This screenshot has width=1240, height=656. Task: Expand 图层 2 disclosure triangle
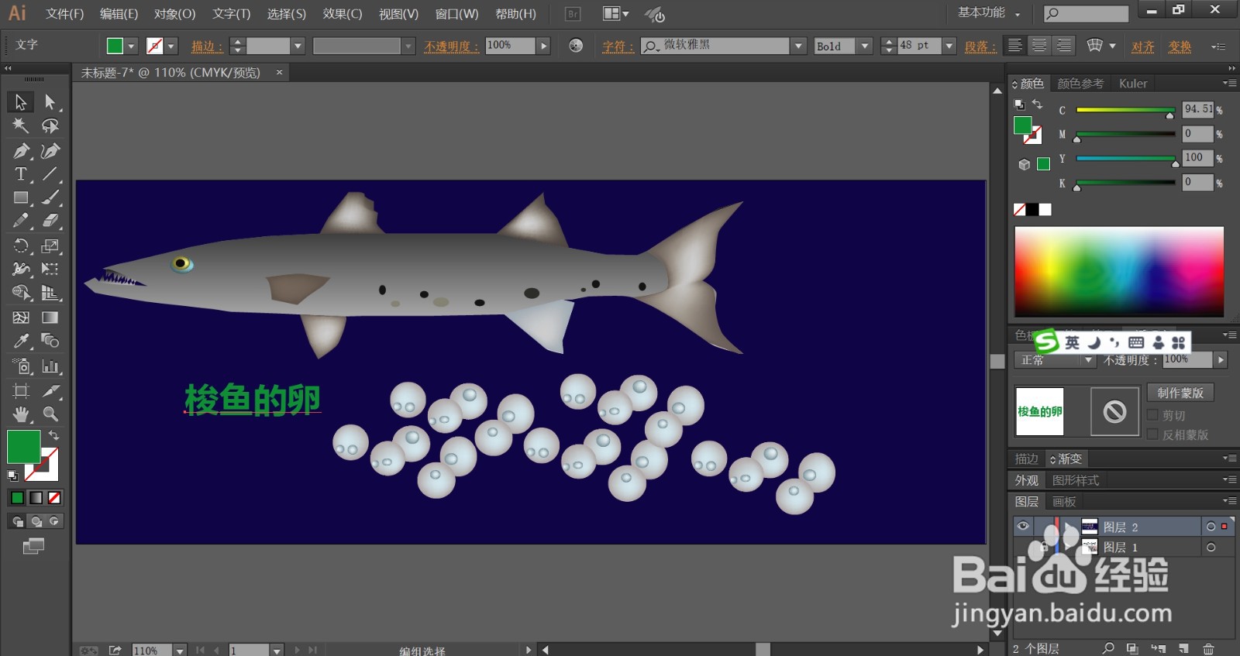[x=1069, y=527]
